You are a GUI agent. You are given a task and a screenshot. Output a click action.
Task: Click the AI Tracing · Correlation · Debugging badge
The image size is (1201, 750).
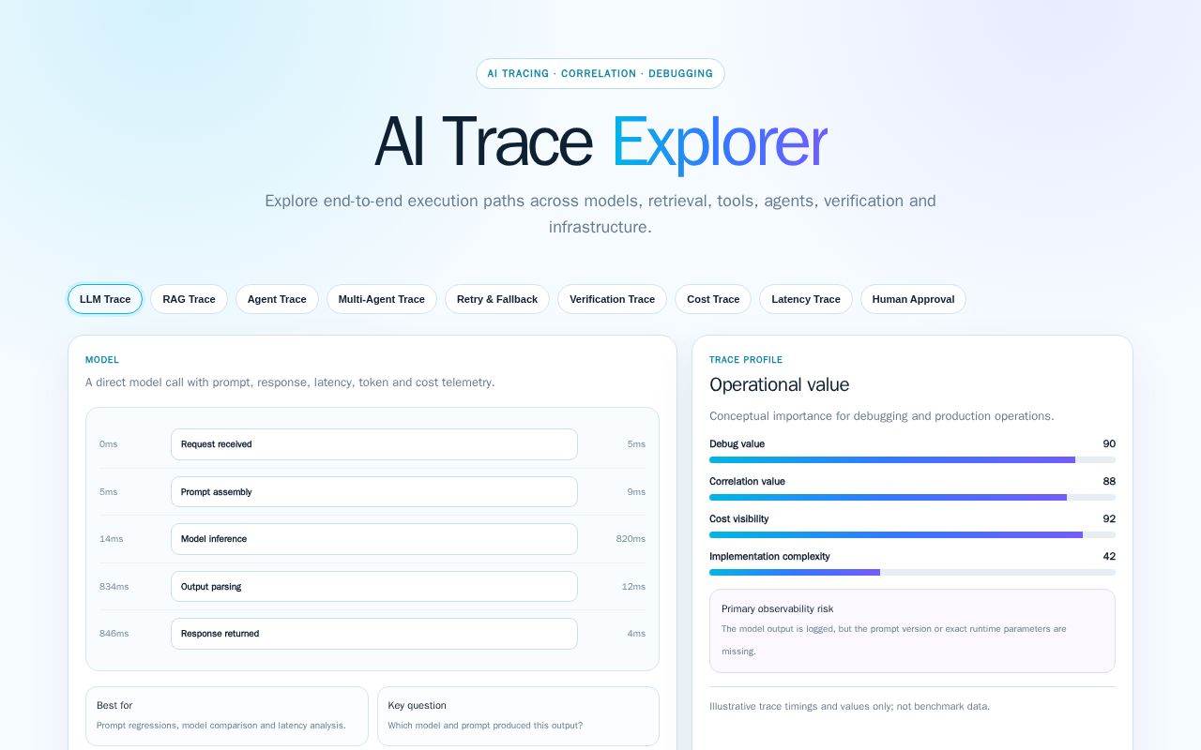tap(600, 73)
